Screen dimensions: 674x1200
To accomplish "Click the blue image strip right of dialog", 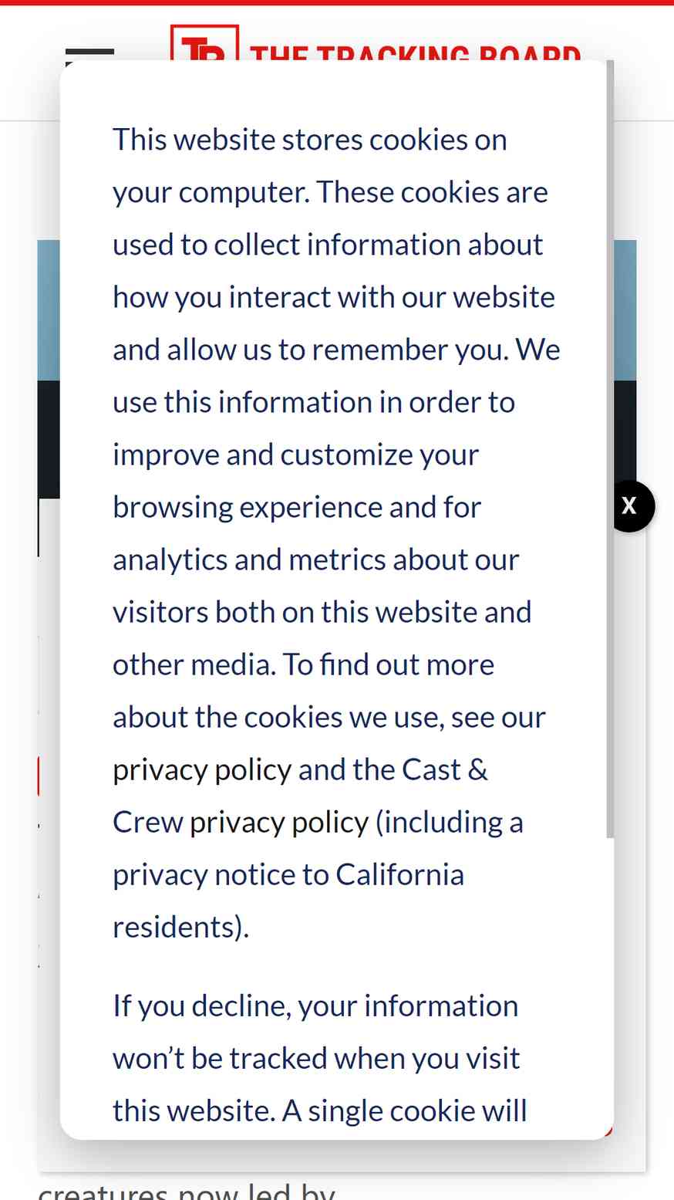I will point(625,310).
